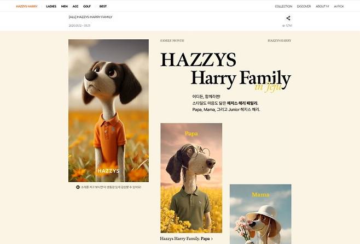Open the MEN menu
Screen dimensions: 360x244
tap(65, 7)
